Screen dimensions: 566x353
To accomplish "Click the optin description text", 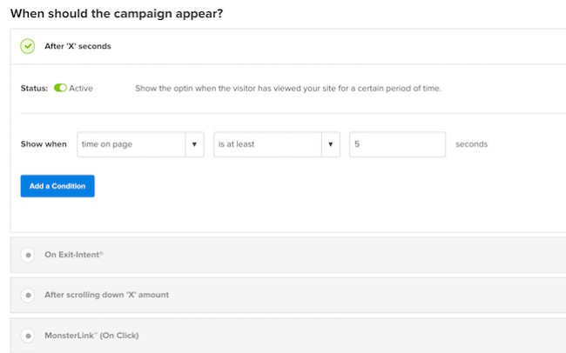I will pyautogui.click(x=287, y=88).
